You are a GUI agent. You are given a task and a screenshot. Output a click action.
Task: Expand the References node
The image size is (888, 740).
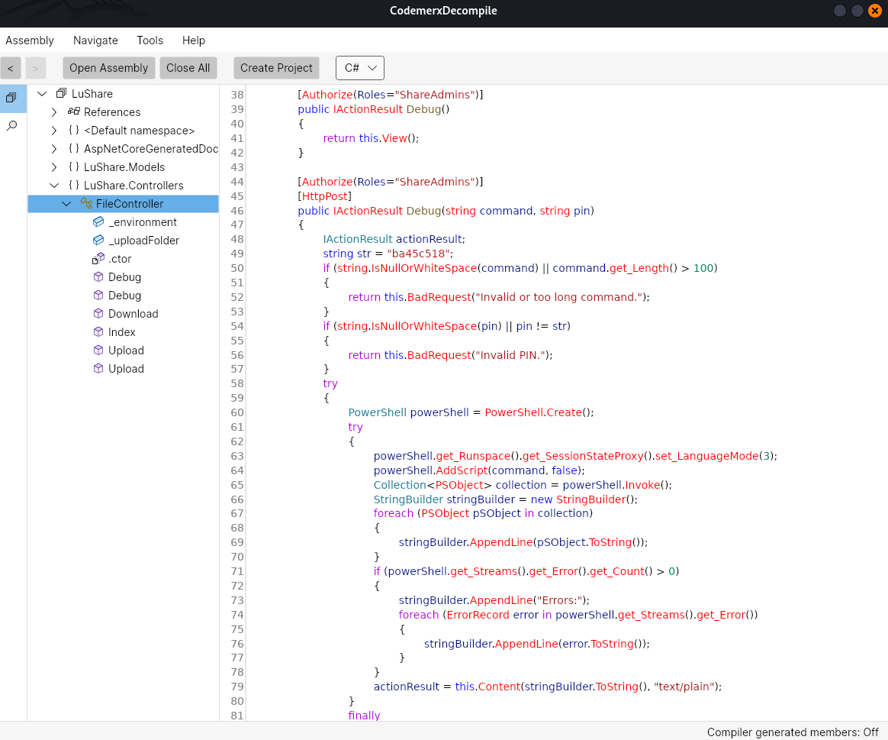pos(54,112)
